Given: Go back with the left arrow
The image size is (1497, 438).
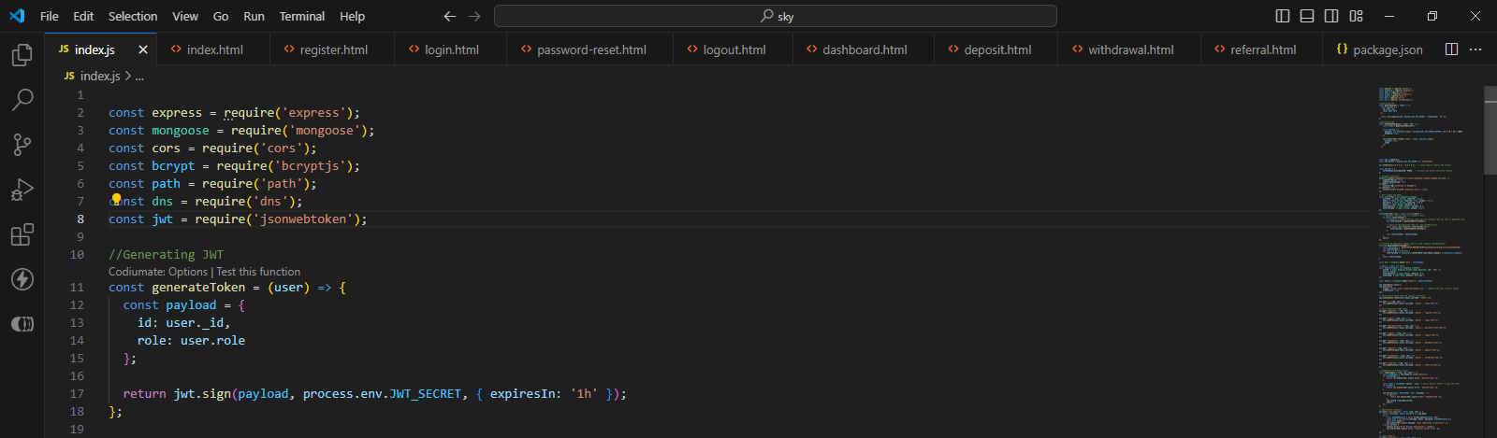Looking at the screenshot, I should tap(450, 16).
